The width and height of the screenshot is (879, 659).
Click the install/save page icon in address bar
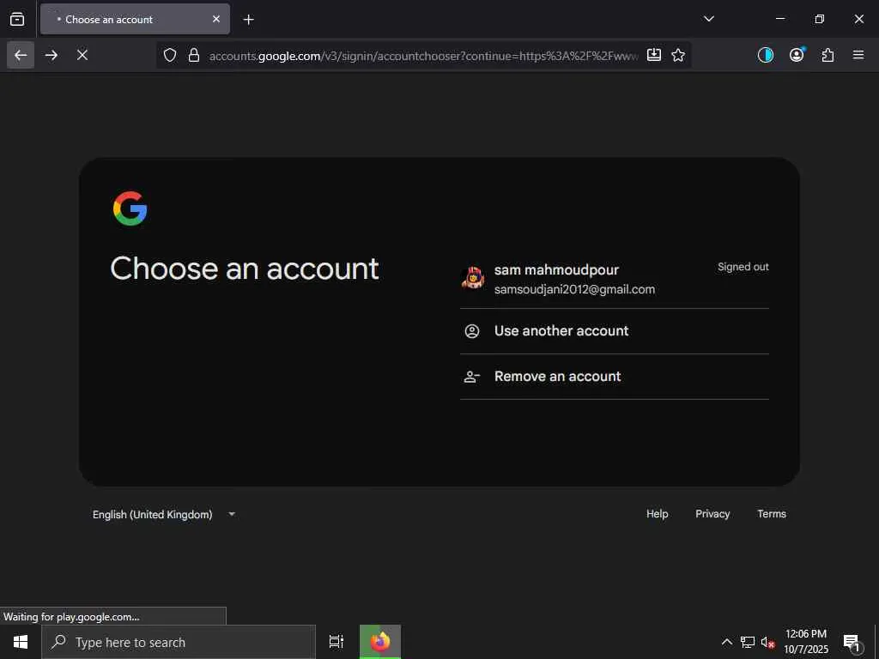coord(653,55)
